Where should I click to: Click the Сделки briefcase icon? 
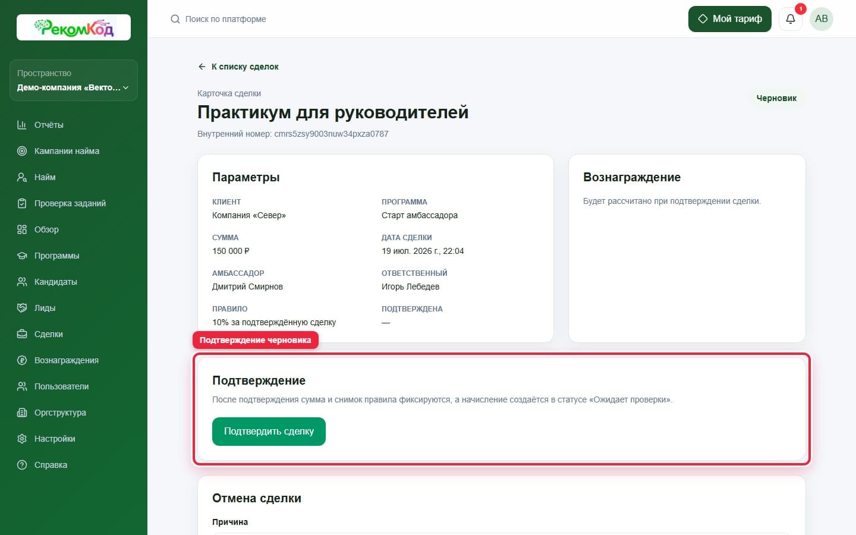(22, 334)
